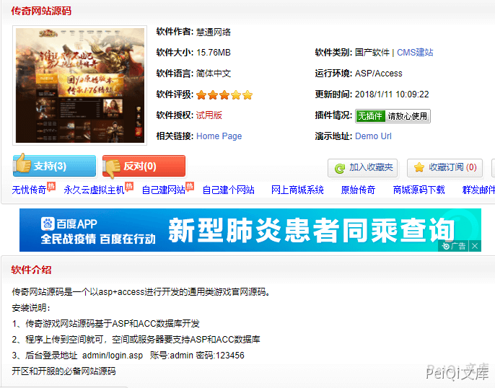Click the 加入收藏夹 refresh icon
This screenshot has height=388, width=495.
(339, 168)
